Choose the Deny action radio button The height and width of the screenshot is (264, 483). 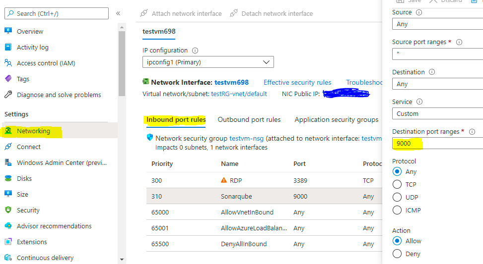point(397,254)
